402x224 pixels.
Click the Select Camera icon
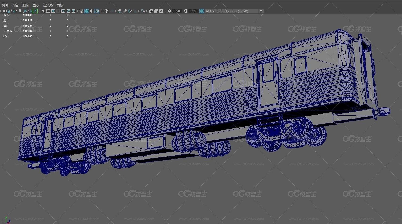tap(5, 11)
